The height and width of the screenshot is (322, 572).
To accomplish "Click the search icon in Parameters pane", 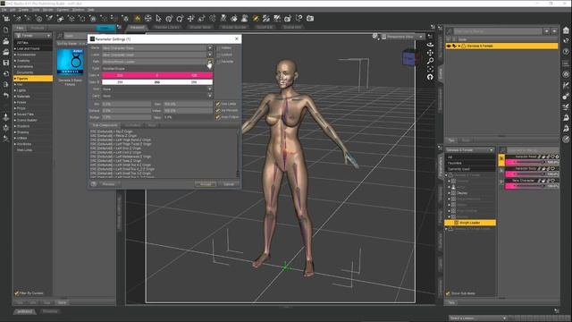I will pyautogui.click(x=502, y=150).
